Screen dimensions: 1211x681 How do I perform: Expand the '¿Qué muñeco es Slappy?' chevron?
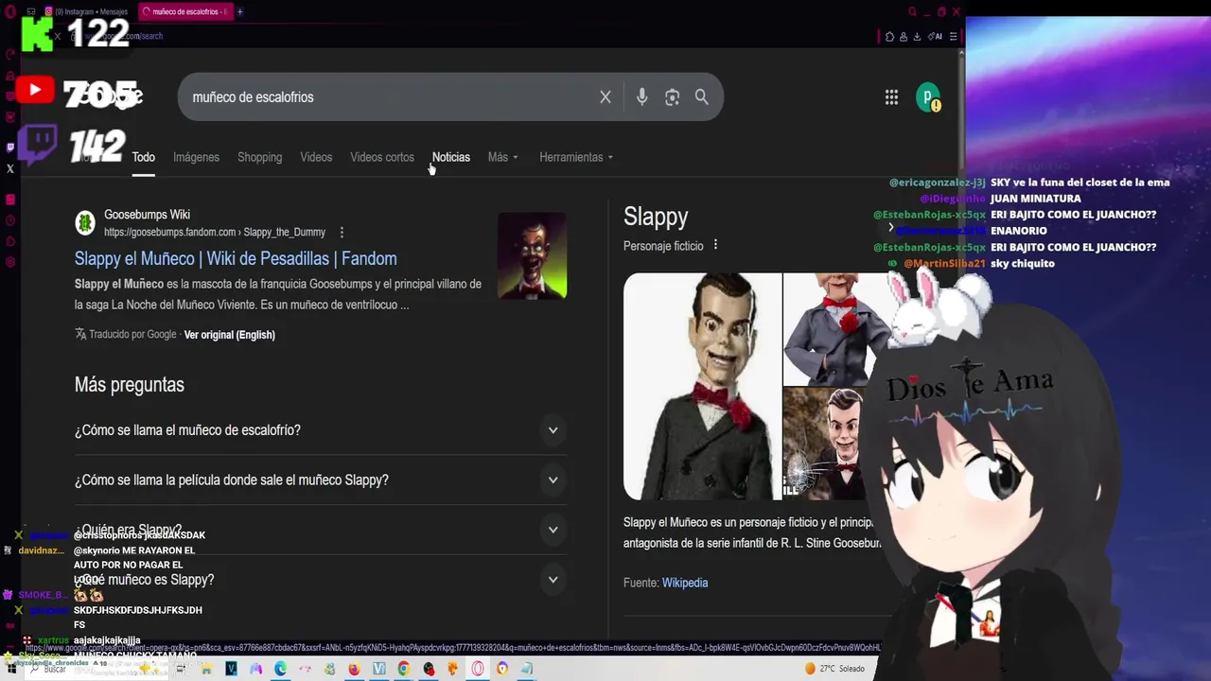[x=553, y=580]
